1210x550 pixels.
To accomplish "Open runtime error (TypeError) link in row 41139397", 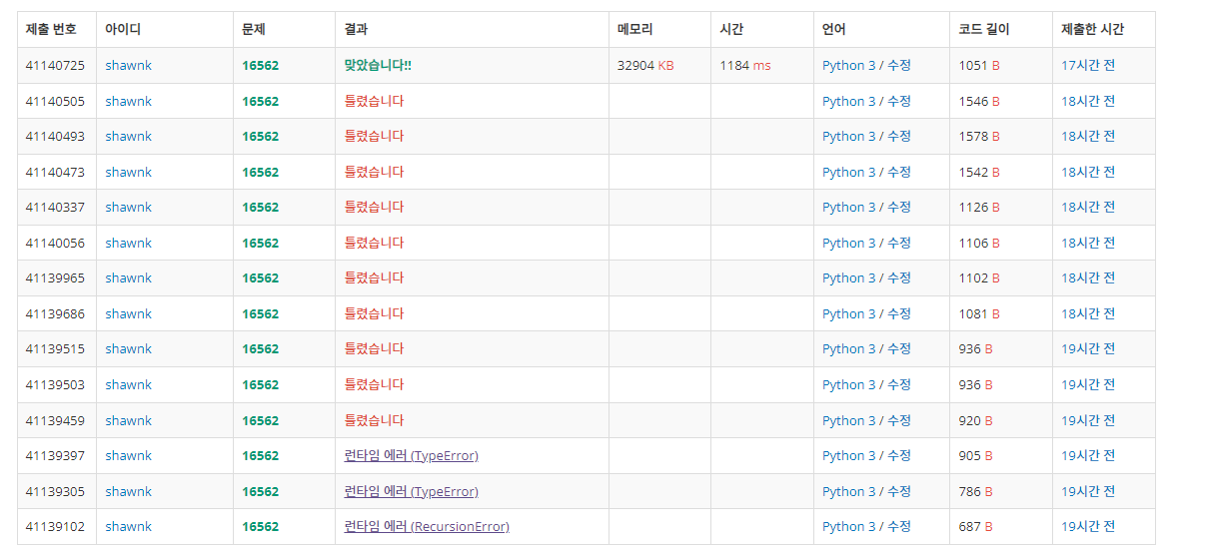I will [411, 455].
